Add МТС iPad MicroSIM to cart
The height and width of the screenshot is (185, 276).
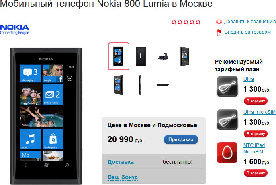coord(256,173)
